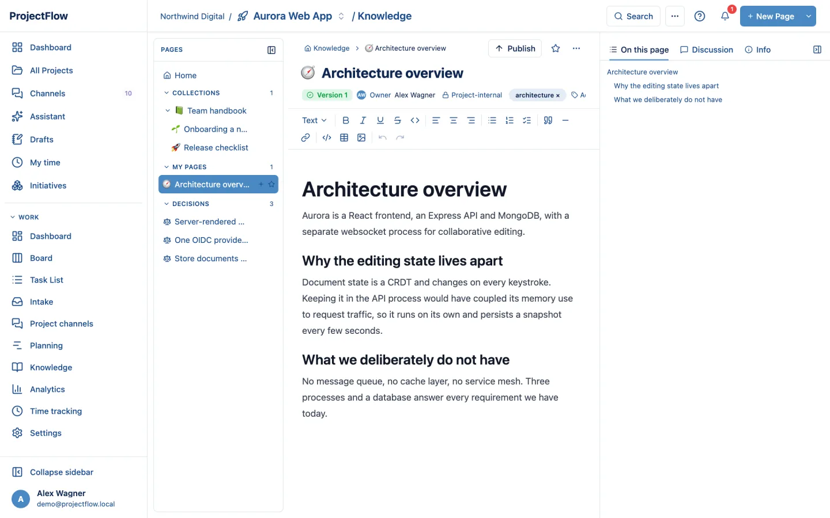Collapse the MY PAGES section
Image resolution: width=830 pixels, height=518 pixels.
click(x=167, y=167)
